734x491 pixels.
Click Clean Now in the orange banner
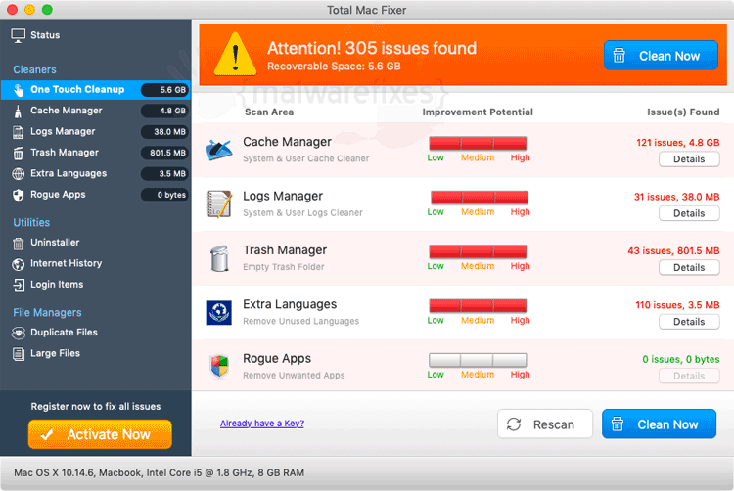point(661,55)
